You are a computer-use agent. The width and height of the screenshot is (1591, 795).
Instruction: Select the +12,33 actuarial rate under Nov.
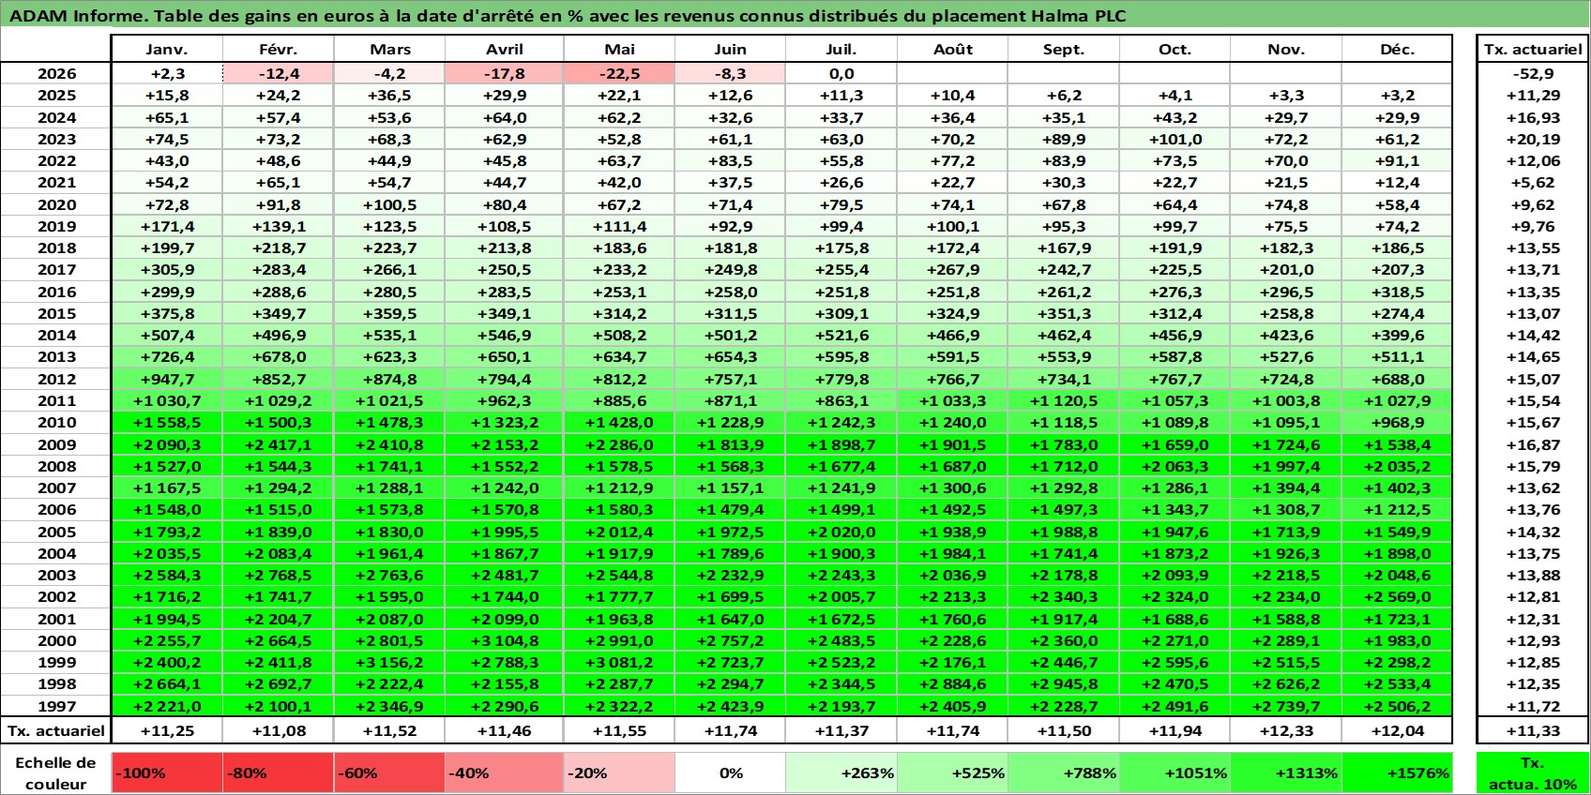[1286, 730]
